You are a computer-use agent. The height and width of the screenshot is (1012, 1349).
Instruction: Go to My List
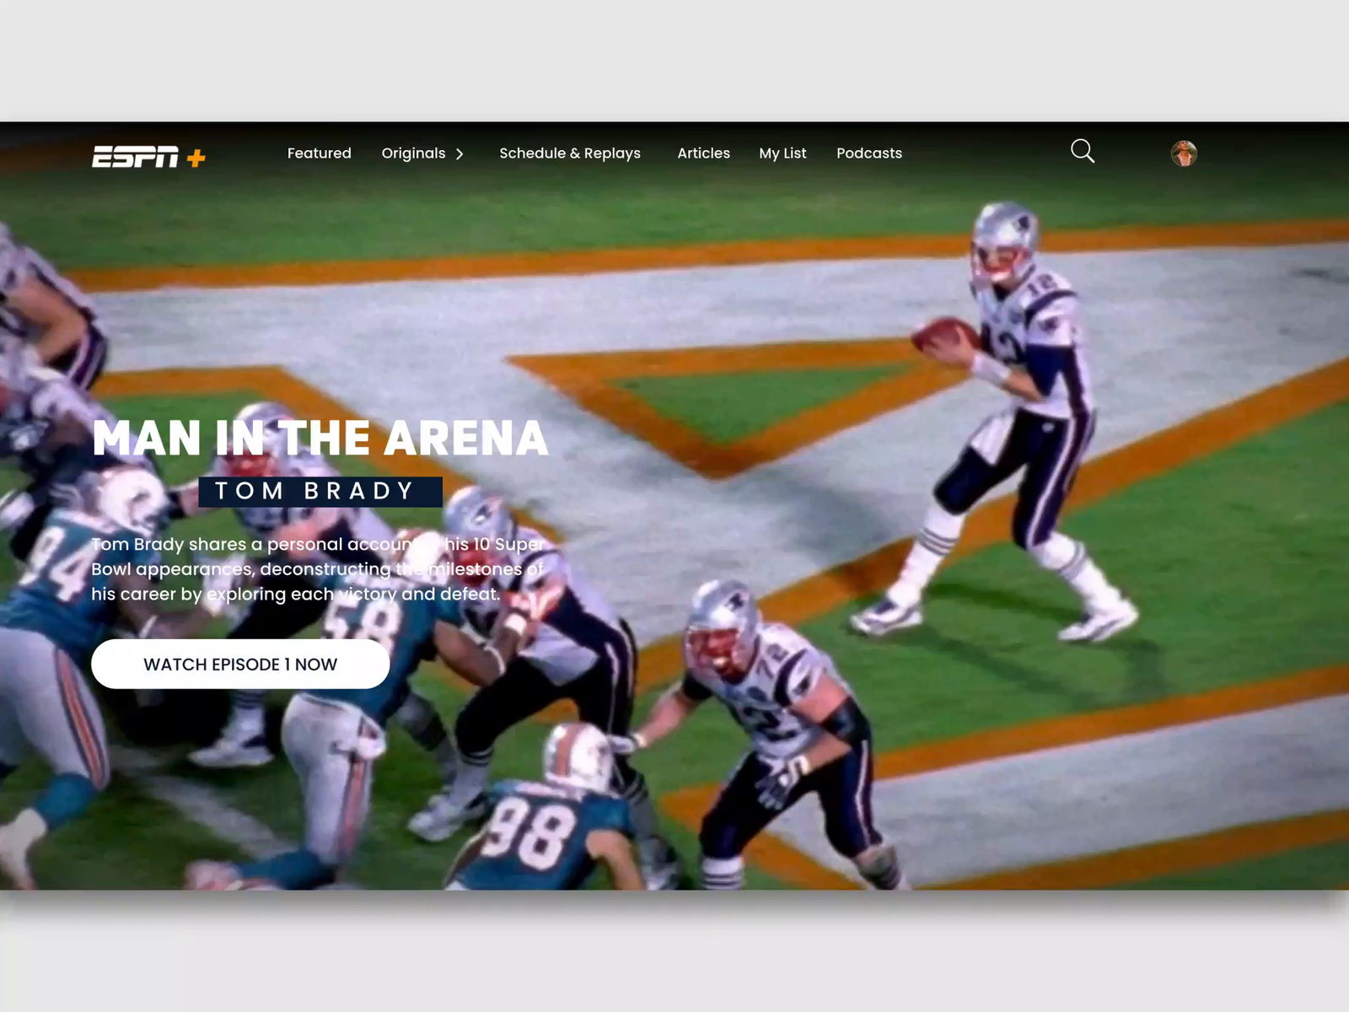[x=782, y=153]
